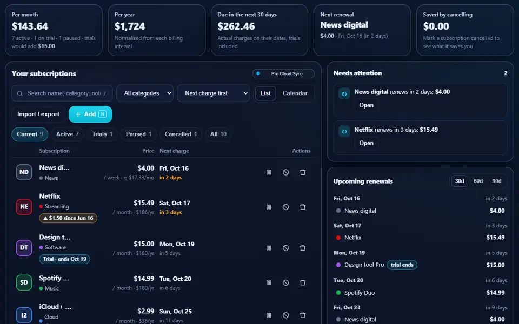This screenshot has width=519, height=324.
Task: Focus the subscription search field
Action: click(x=62, y=93)
